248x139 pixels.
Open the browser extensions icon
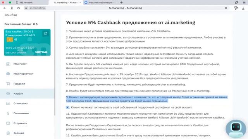236,8
